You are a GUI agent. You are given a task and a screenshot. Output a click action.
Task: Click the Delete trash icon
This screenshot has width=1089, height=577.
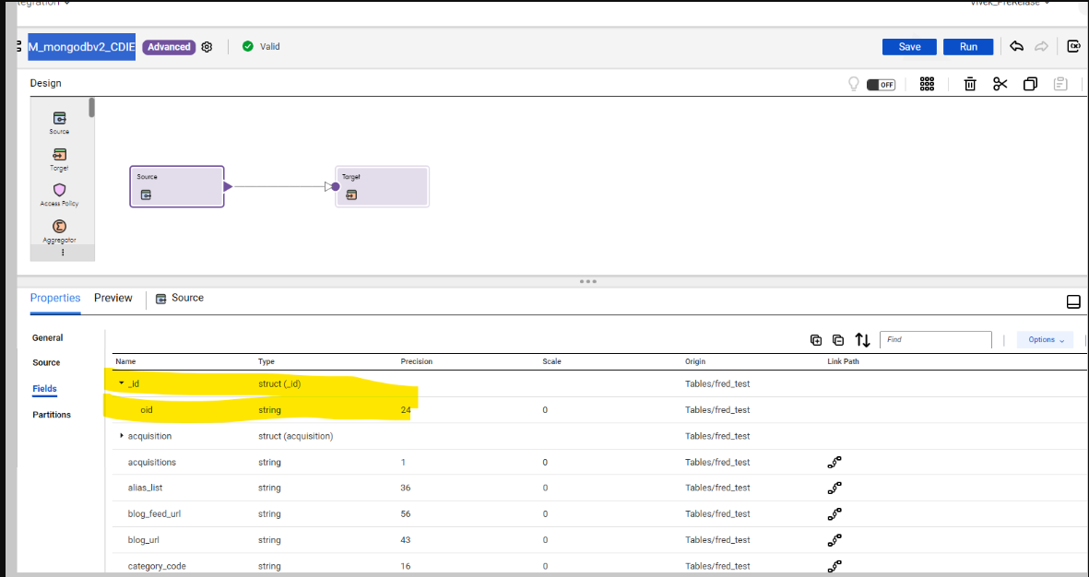coord(970,84)
